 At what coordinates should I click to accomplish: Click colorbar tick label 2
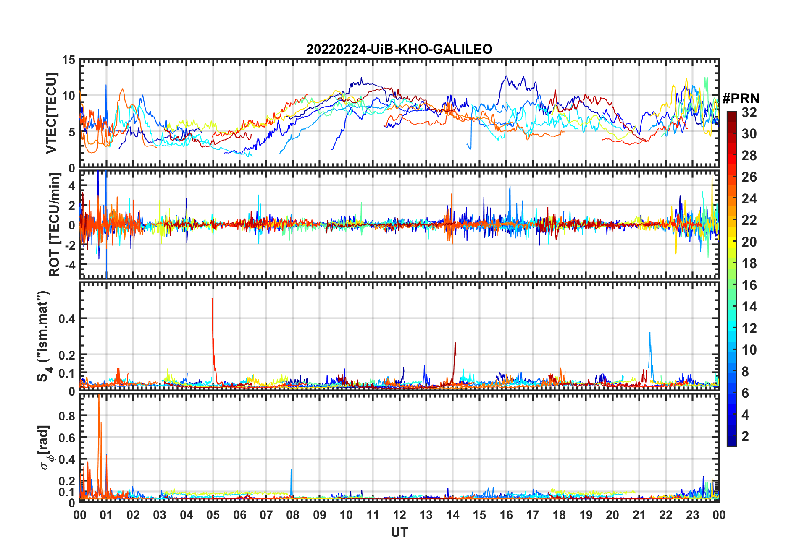(x=745, y=436)
